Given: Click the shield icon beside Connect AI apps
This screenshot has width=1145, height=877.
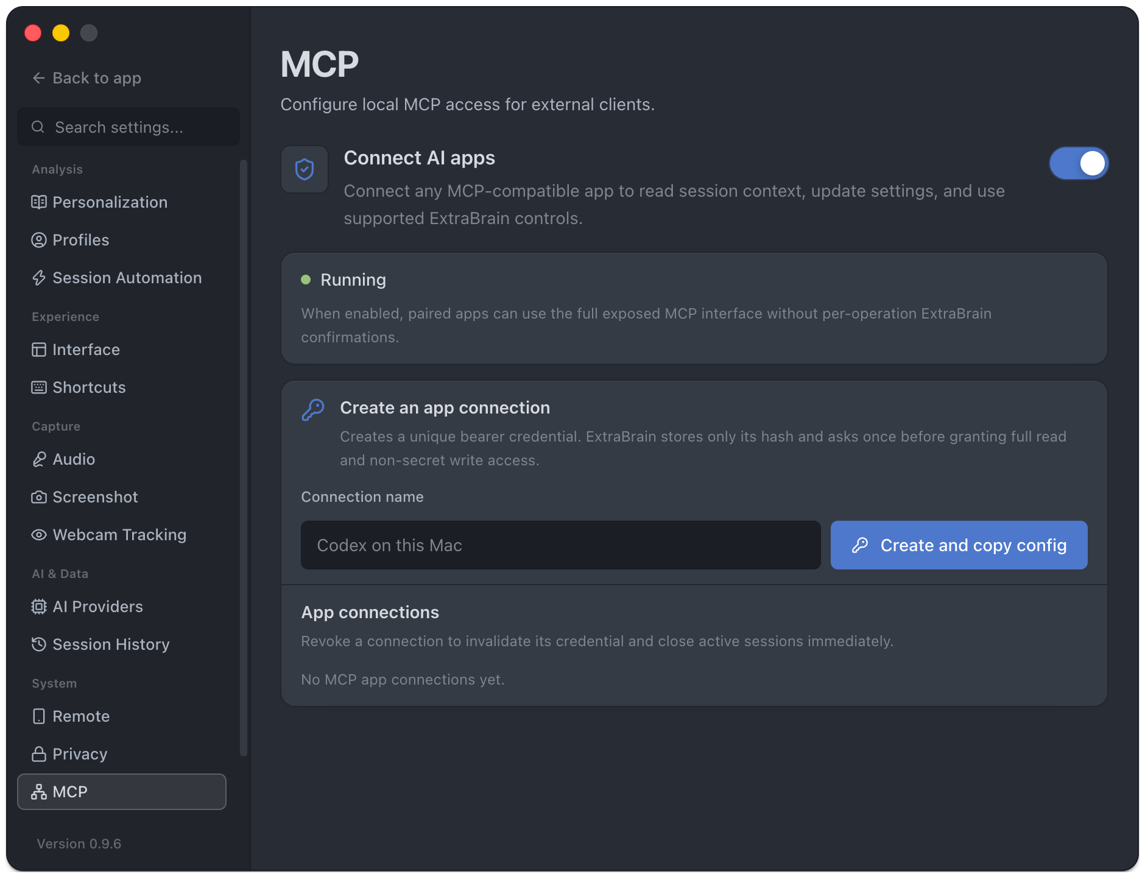Looking at the screenshot, I should [x=305, y=169].
